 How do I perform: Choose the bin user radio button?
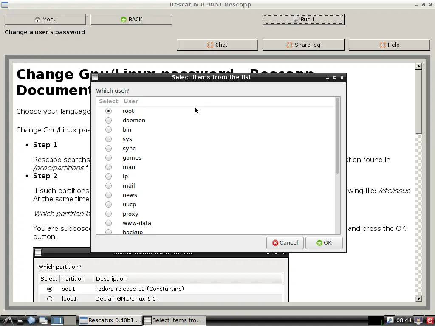(x=108, y=130)
